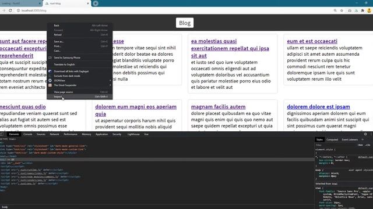Open the Computed pane tab
373x209 pixels.
pos(332,139)
